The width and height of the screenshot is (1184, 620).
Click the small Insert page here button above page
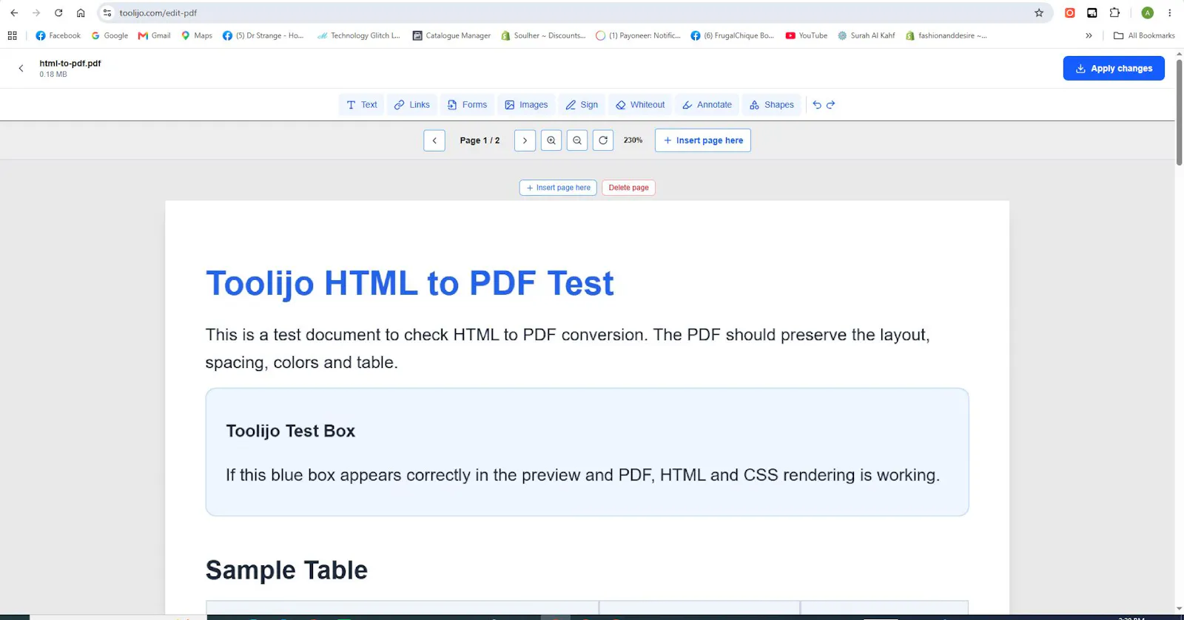click(x=558, y=188)
